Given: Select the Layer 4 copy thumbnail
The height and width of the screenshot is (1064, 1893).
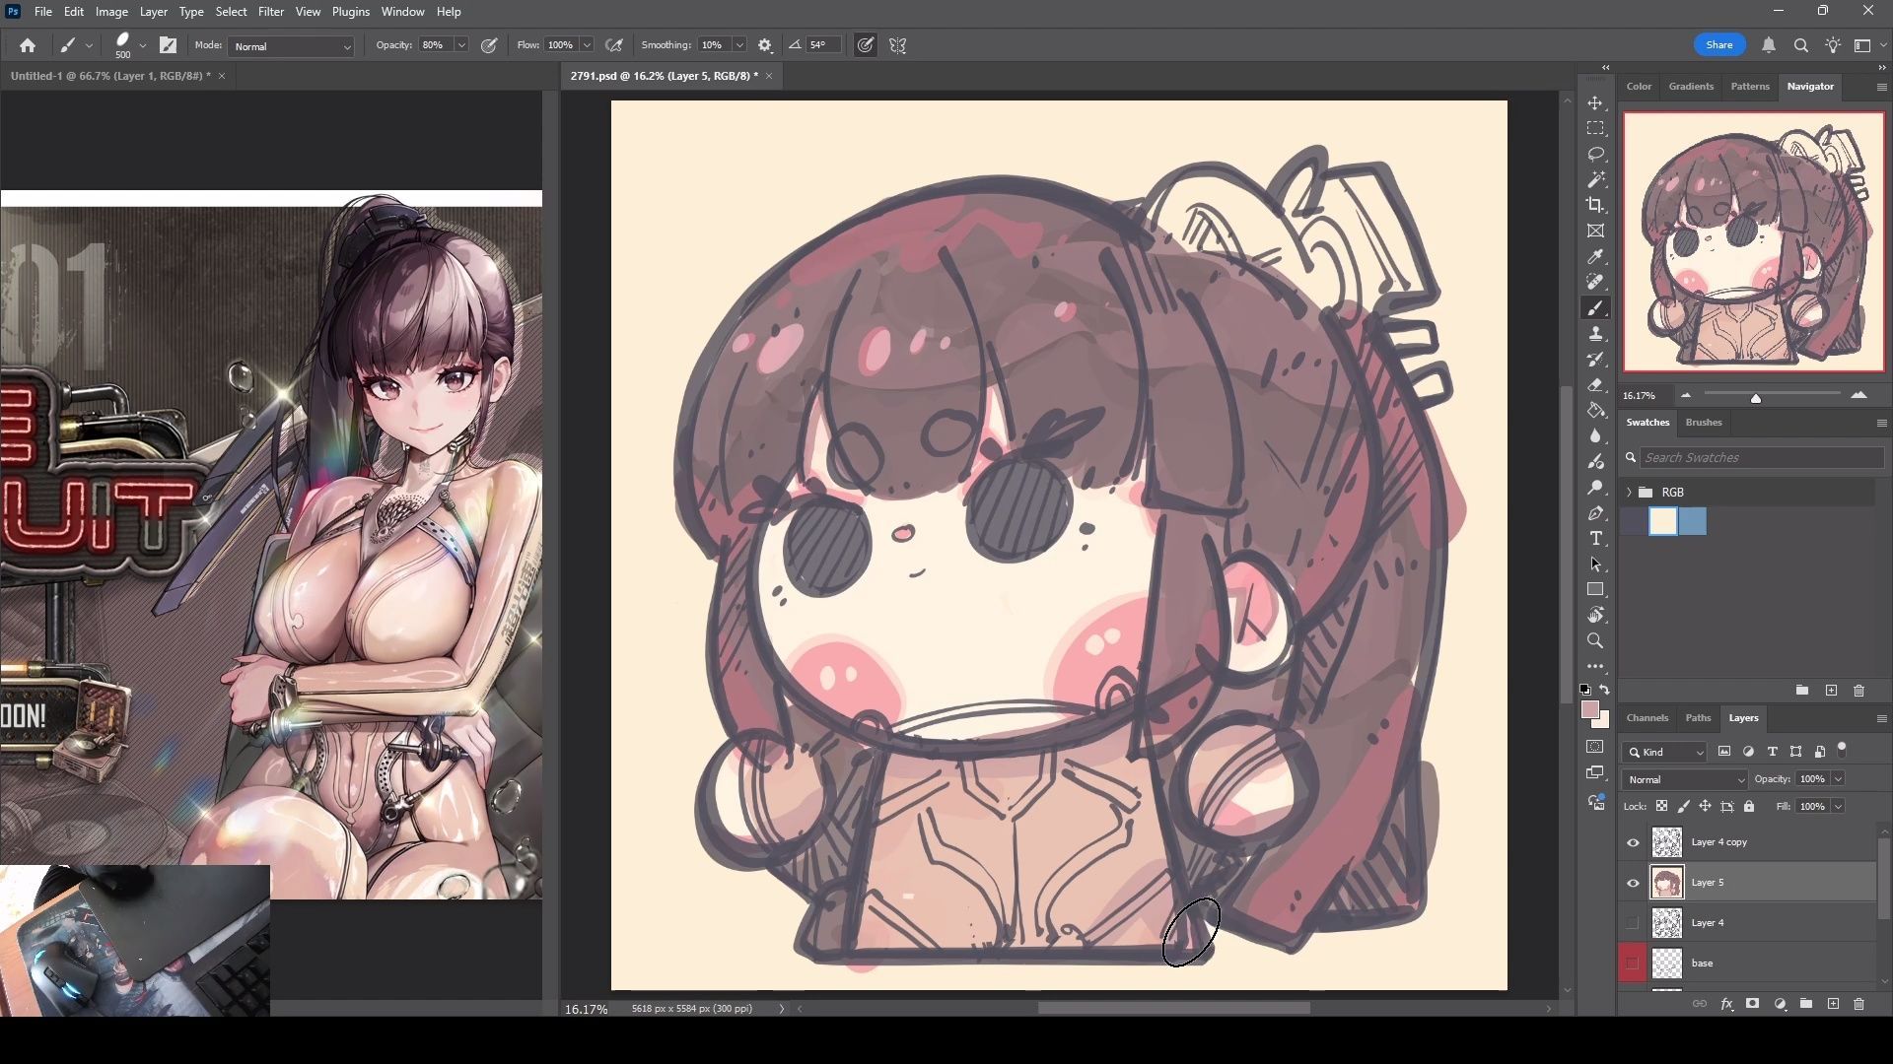Looking at the screenshot, I should pos(1666,842).
